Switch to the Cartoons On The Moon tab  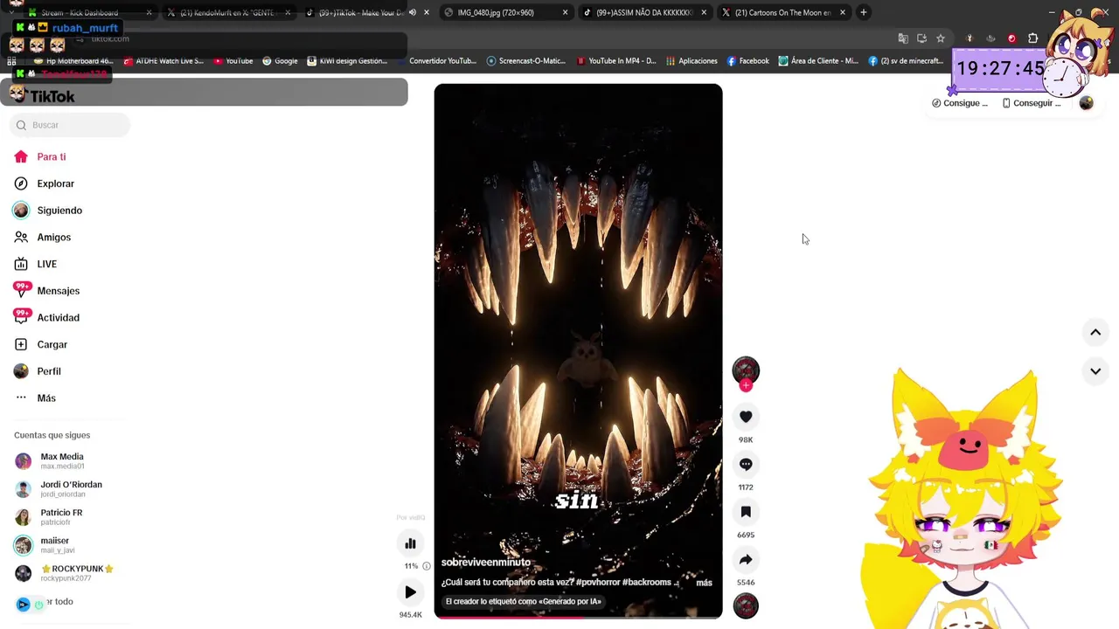782,12
